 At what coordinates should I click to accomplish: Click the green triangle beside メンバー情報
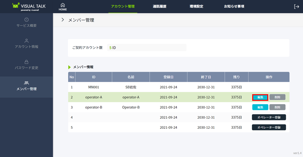pyautogui.click(x=69, y=67)
